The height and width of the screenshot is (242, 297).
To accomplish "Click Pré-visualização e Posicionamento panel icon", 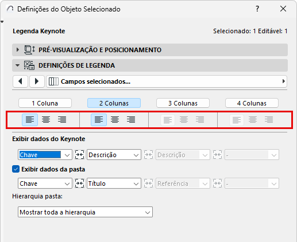I will pyautogui.click(x=29, y=50).
